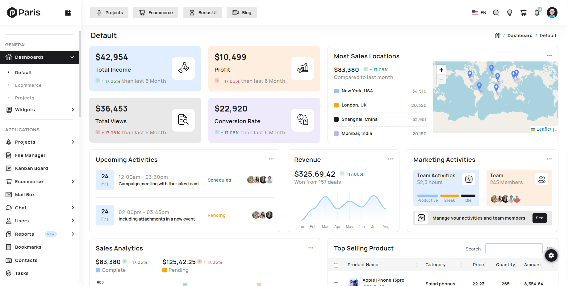Click the Top Selling Product search field

click(x=513, y=249)
